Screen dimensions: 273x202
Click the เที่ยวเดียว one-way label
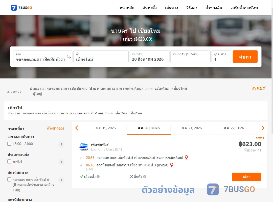click(x=14, y=91)
